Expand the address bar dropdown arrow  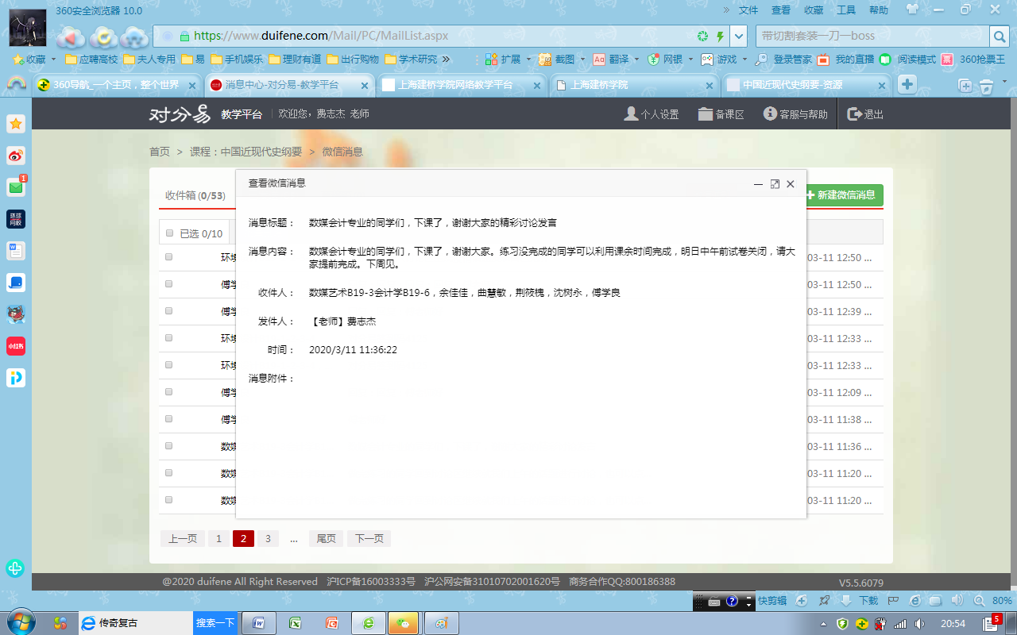[739, 37]
